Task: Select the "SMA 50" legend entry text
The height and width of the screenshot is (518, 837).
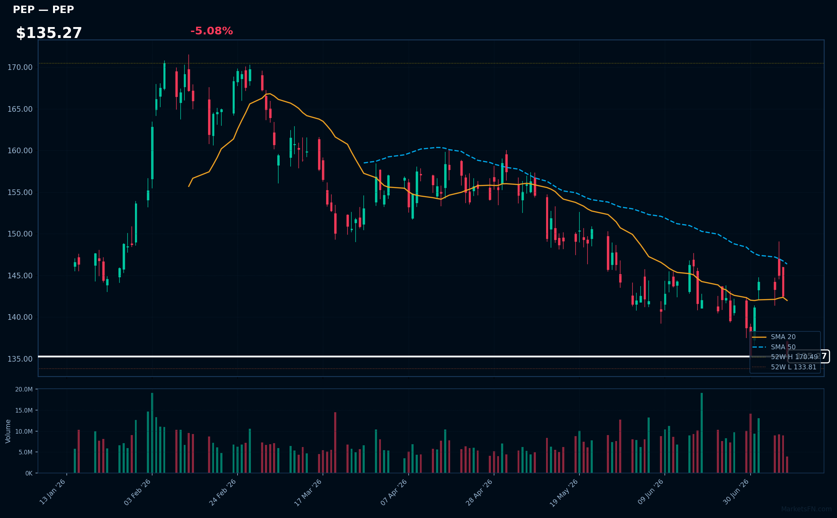Action: (783, 347)
